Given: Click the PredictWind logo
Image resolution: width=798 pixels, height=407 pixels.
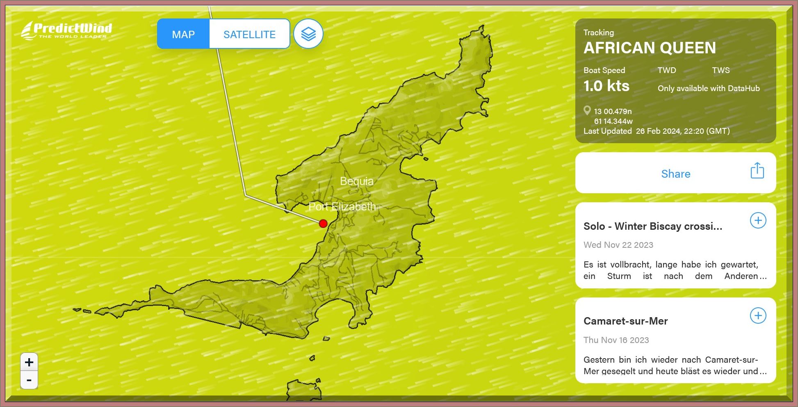Looking at the screenshot, I should pos(67,30).
